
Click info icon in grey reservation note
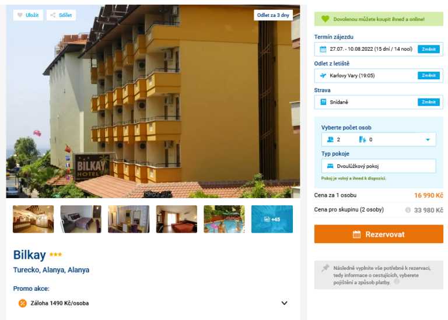pyautogui.click(x=397, y=282)
